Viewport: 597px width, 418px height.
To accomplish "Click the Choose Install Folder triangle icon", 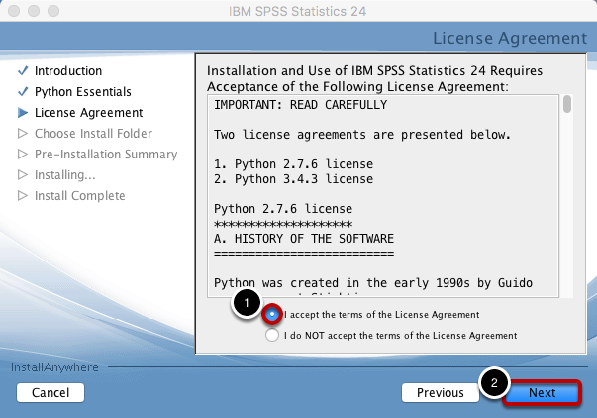I will point(23,134).
